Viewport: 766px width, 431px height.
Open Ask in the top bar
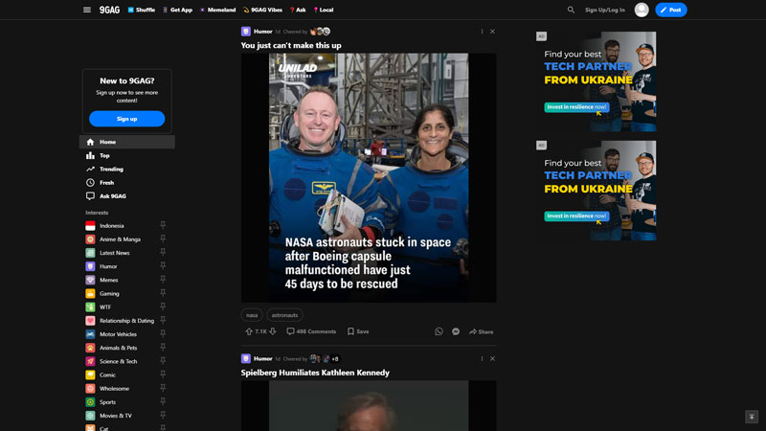[298, 10]
